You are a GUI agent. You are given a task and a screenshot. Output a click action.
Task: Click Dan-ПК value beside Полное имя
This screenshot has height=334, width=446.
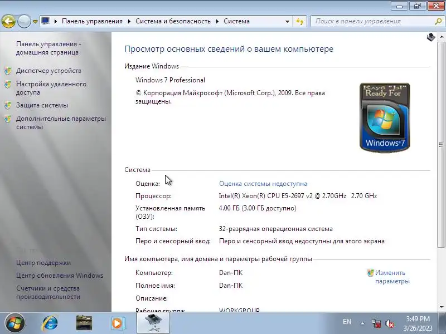231,286
